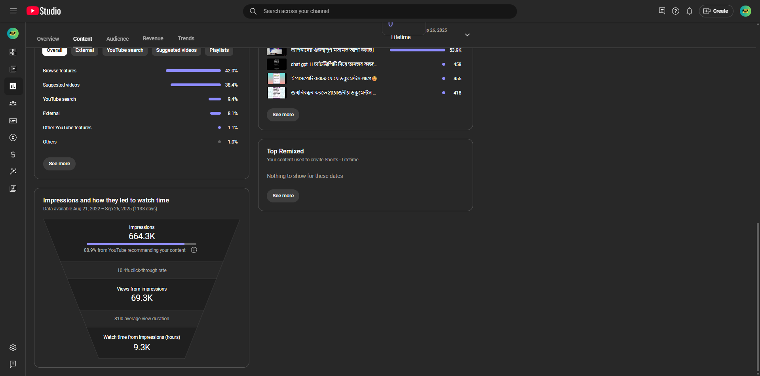Image resolution: width=760 pixels, height=376 pixels.
Task: Open the Copyright sidebar icon
Action: [x=13, y=138]
